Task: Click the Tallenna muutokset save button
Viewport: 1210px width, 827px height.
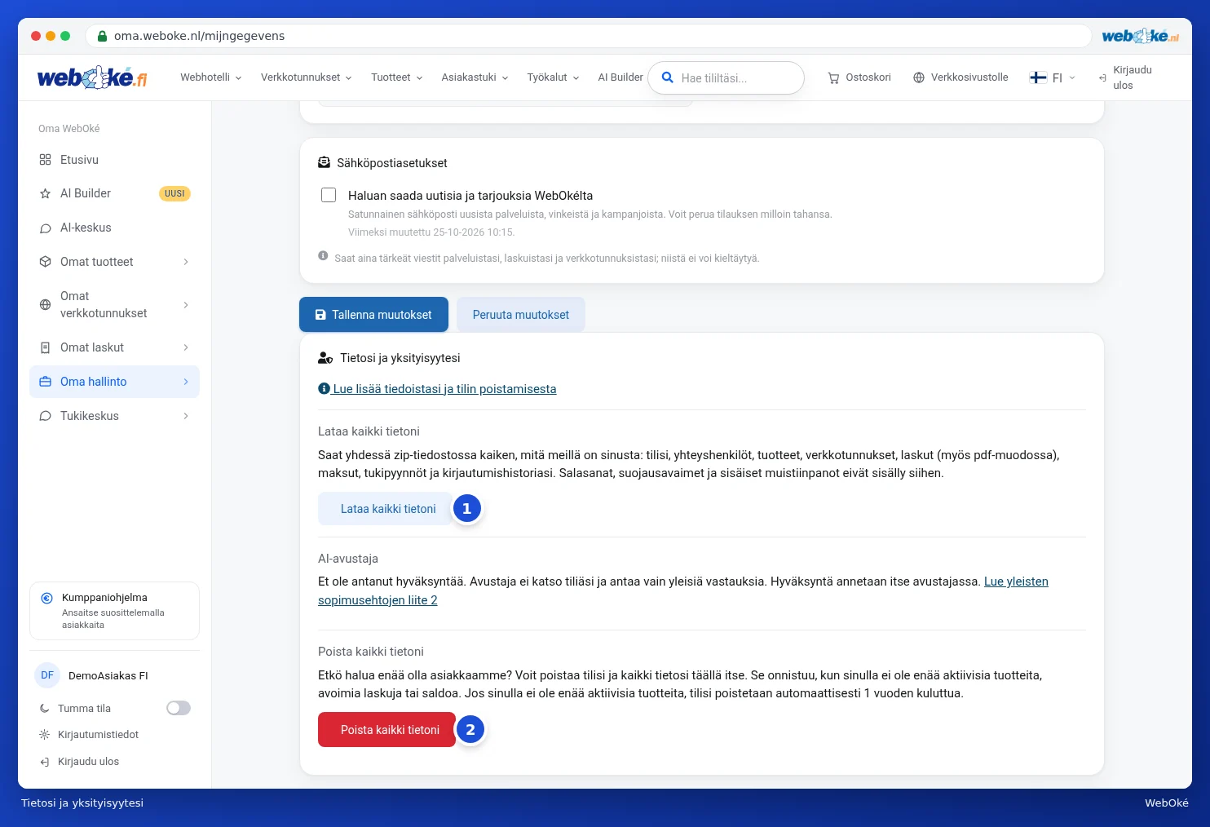Action: pos(373,315)
